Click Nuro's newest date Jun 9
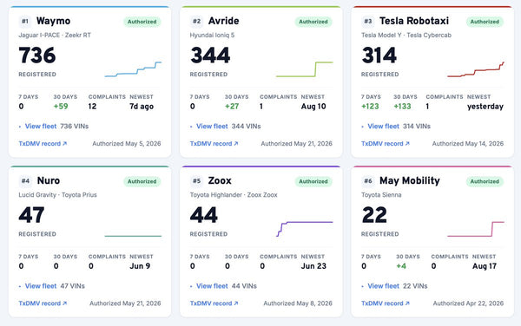The width and height of the screenshot is (521, 326). tap(140, 266)
